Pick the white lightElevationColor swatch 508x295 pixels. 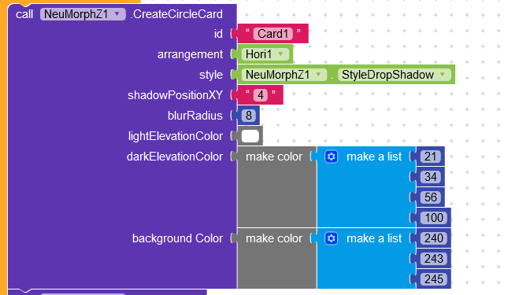pyautogui.click(x=250, y=136)
